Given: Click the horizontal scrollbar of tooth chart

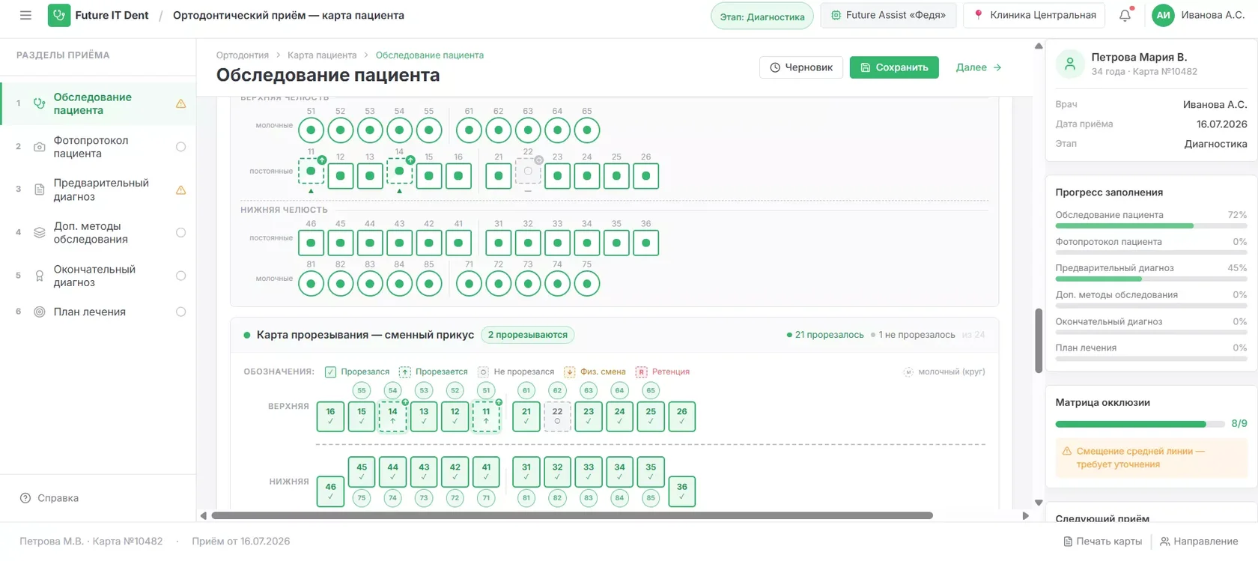Looking at the screenshot, I should coord(572,515).
